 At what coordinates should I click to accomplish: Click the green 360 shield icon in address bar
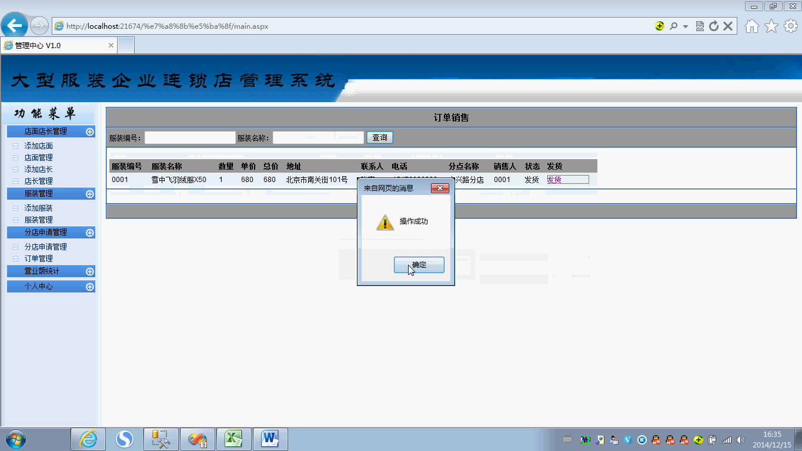tap(660, 26)
